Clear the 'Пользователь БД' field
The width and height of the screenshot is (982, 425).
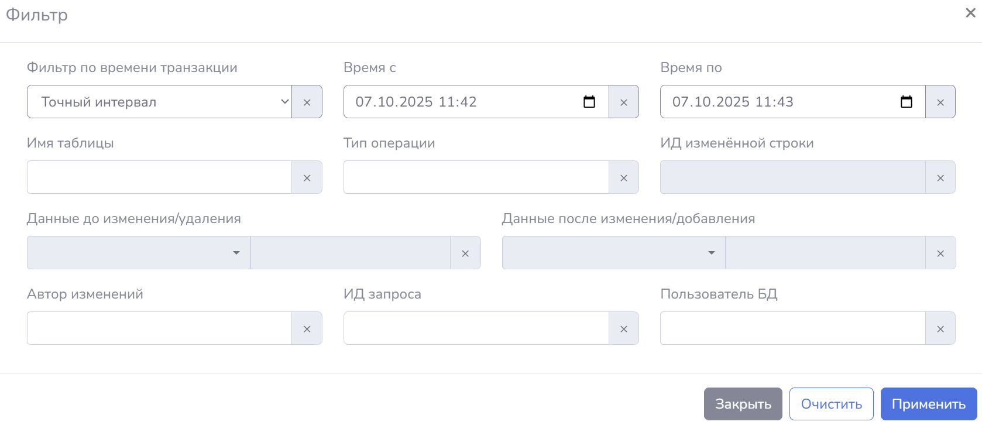[x=940, y=328]
